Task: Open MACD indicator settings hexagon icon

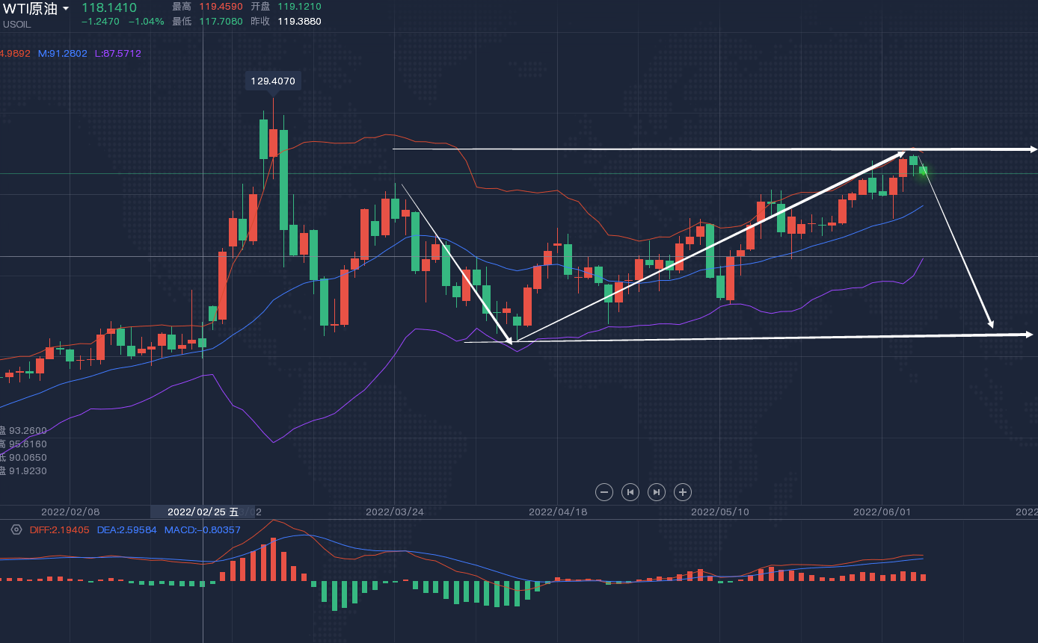Action: point(16,529)
